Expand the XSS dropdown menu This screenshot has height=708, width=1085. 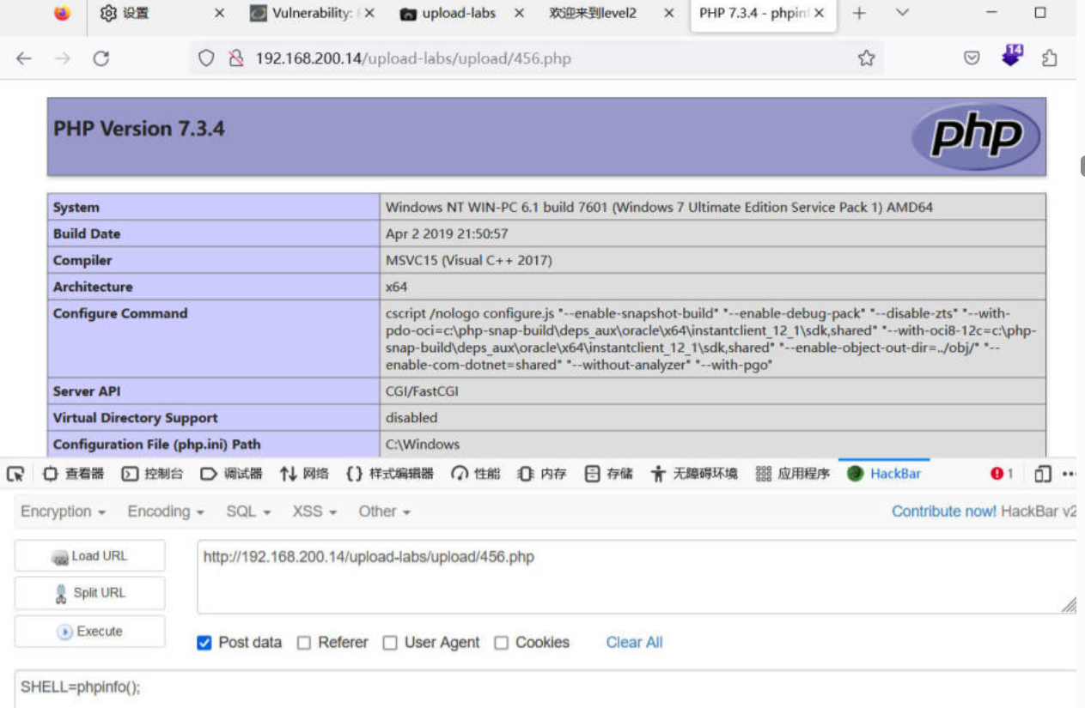pyautogui.click(x=314, y=511)
